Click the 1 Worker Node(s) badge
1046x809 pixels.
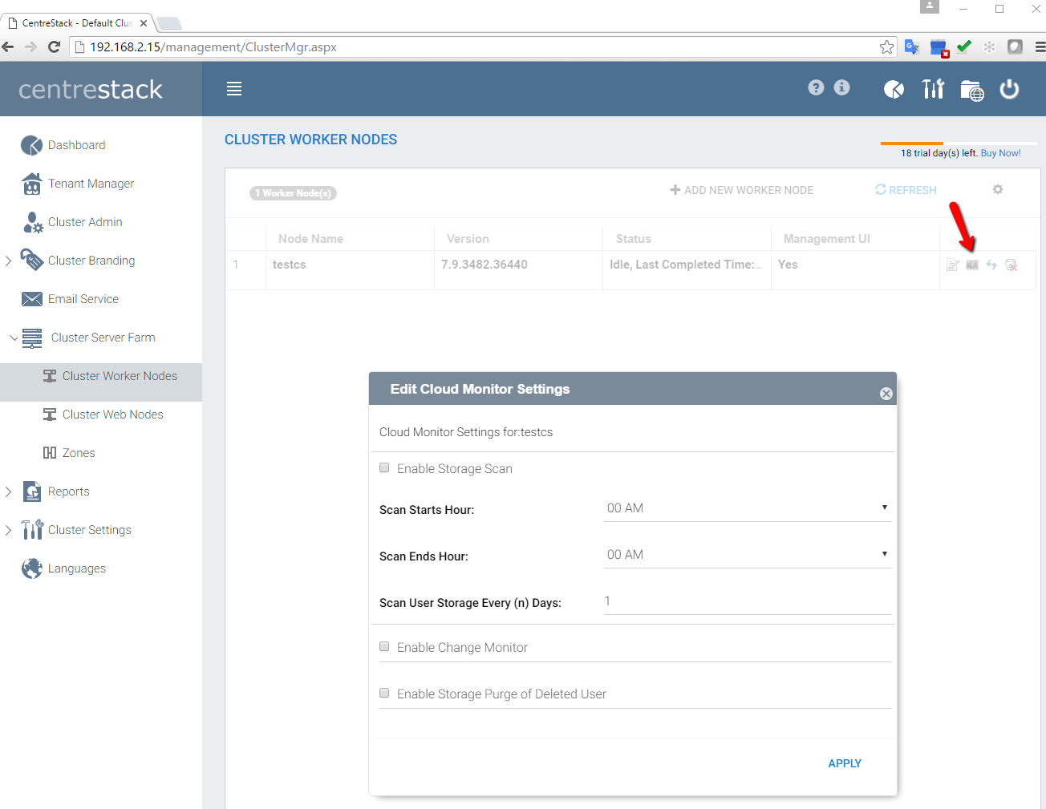[x=293, y=193]
